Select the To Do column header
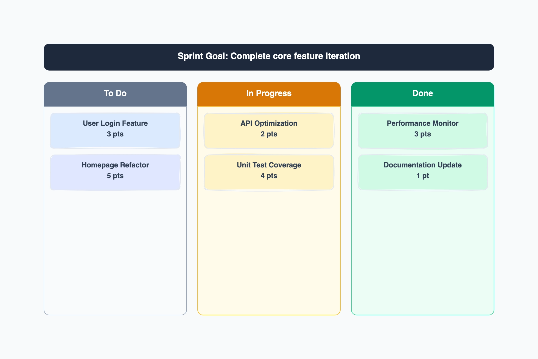Image resolution: width=538 pixels, height=359 pixels. 115,94
